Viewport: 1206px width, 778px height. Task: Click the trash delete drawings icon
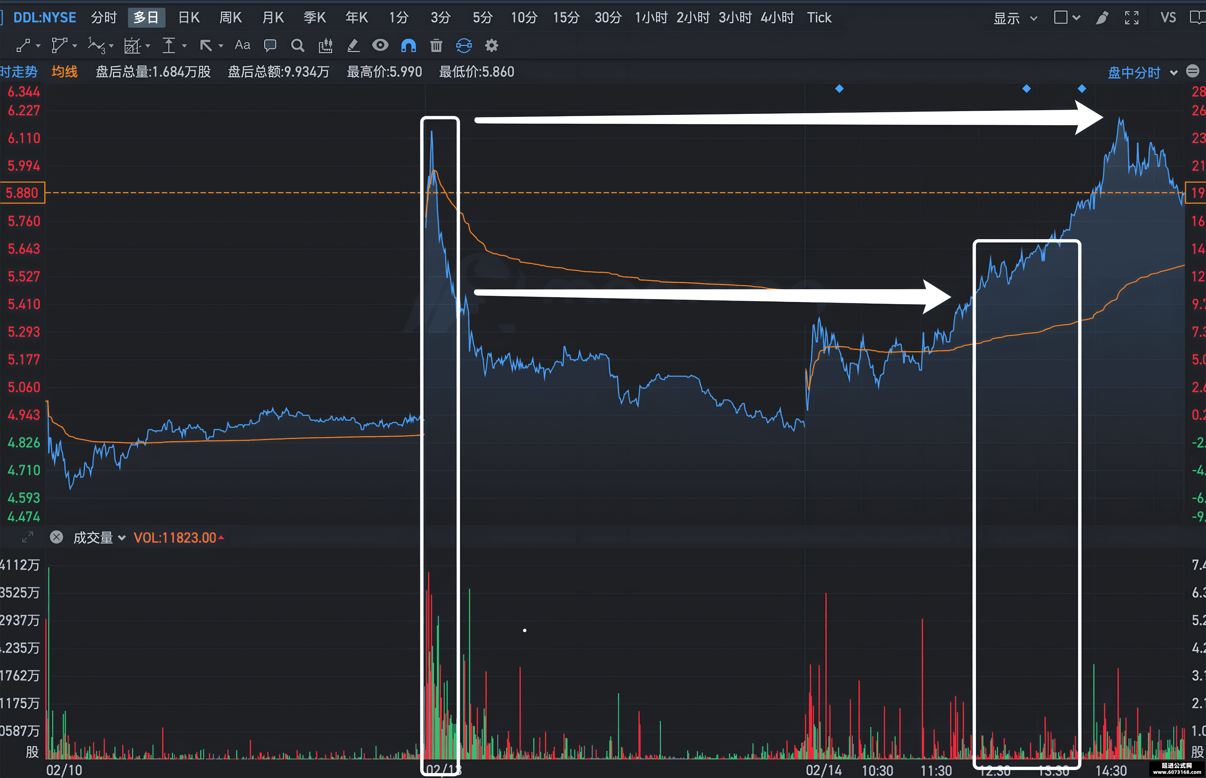pos(436,46)
